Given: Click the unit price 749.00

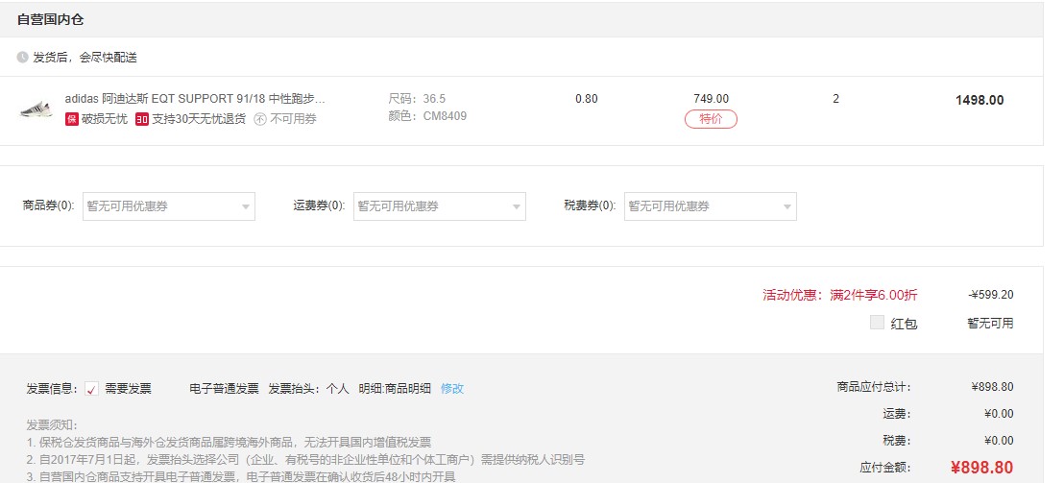Looking at the screenshot, I should point(712,98).
